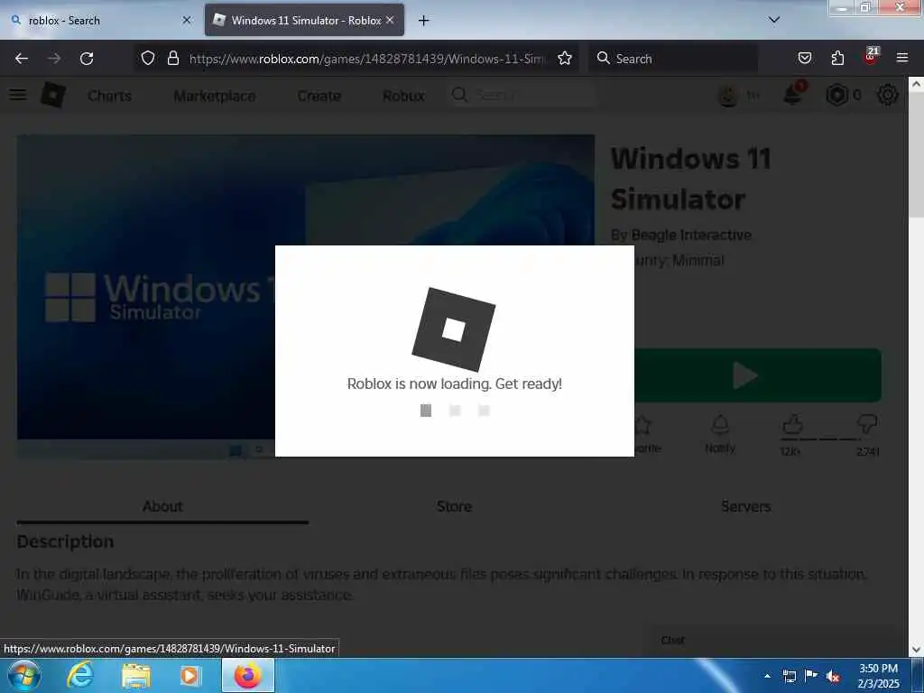Image resolution: width=924 pixels, height=693 pixels.
Task: Open Windows Explorer folder in taskbar
Action: click(x=136, y=676)
